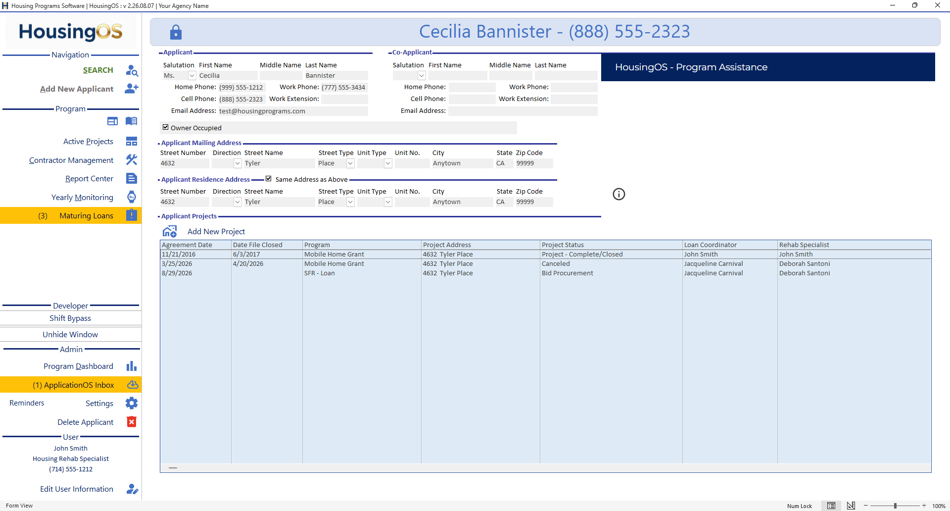950x511 pixels.
Task: Click the Active Projects icon
Action: pyautogui.click(x=132, y=142)
